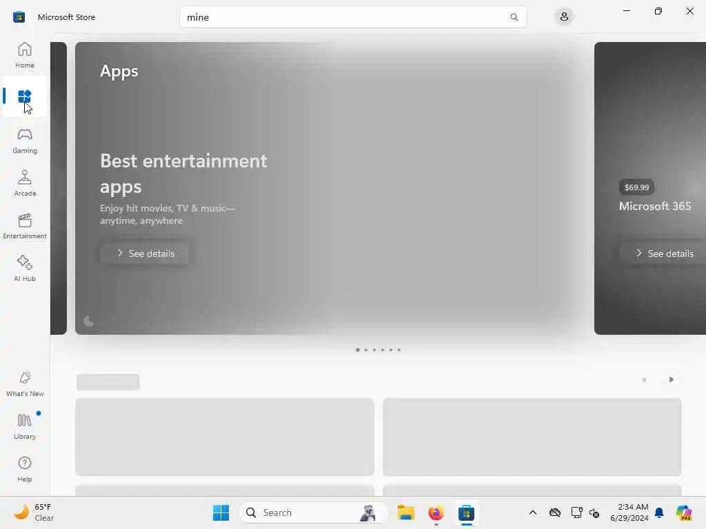Click the display network tray icon
The width and height of the screenshot is (706, 529).
[x=576, y=512]
